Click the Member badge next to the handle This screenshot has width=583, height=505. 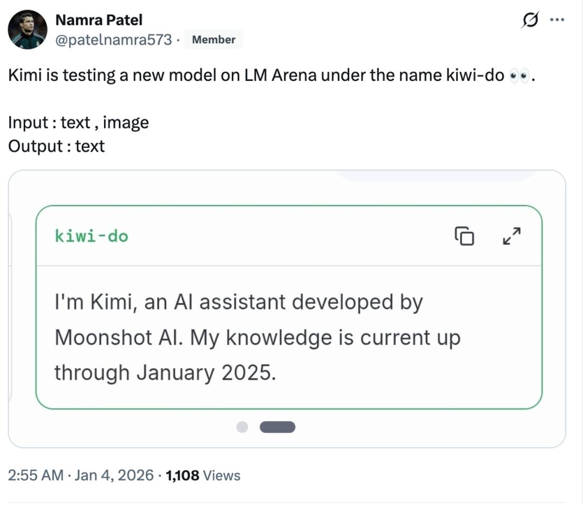(x=213, y=39)
